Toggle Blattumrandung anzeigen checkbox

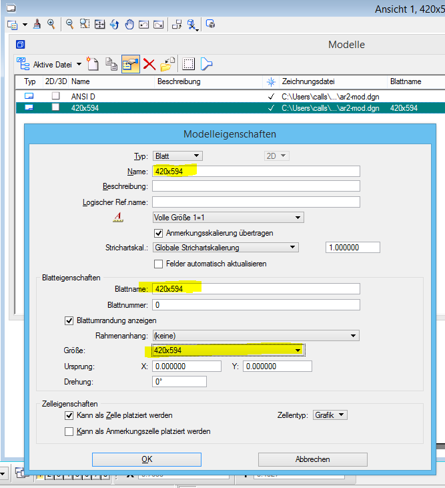[x=69, y=320]
